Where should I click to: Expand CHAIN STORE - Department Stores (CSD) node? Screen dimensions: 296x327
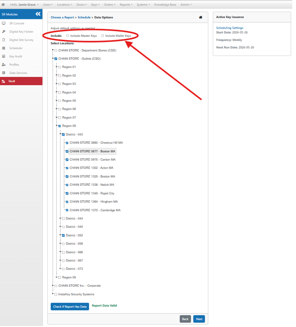[x=53, y=50]
